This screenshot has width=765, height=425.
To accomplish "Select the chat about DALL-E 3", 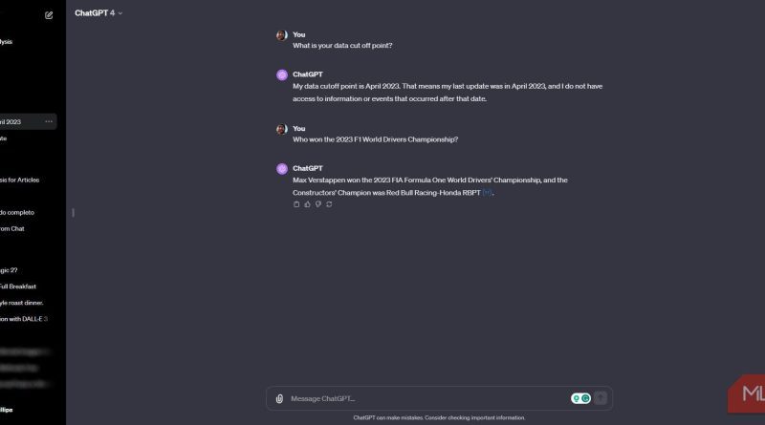I will click(x=23, y=319).
